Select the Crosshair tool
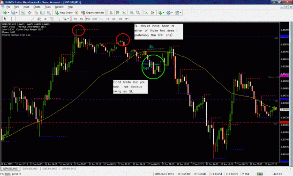The image size is (293, 176). click(x=12, y=19)
